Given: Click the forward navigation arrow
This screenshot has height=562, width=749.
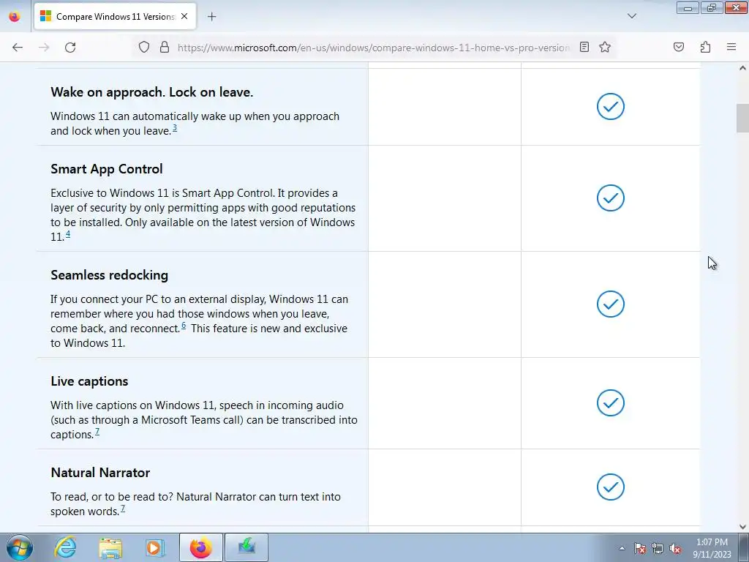Looking at the screenshot, I should tap(44, 48).
